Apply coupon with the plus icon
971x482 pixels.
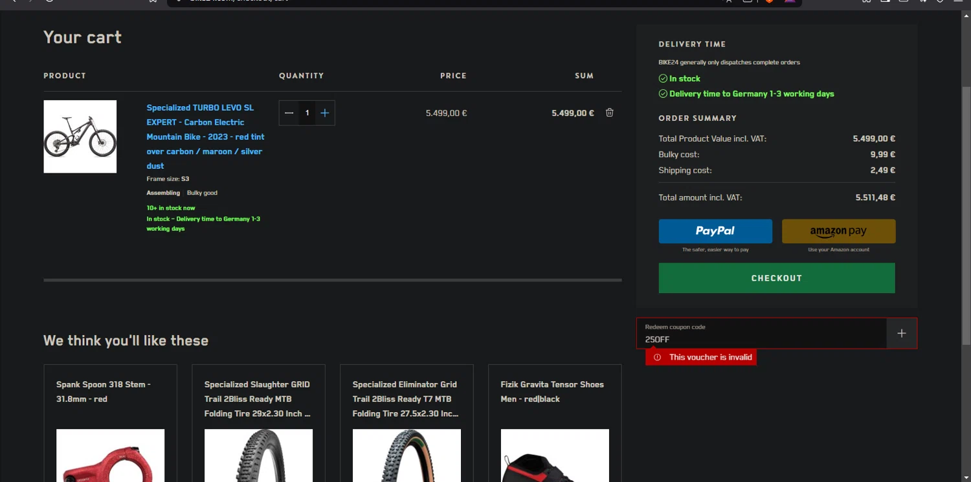[902, 333]
